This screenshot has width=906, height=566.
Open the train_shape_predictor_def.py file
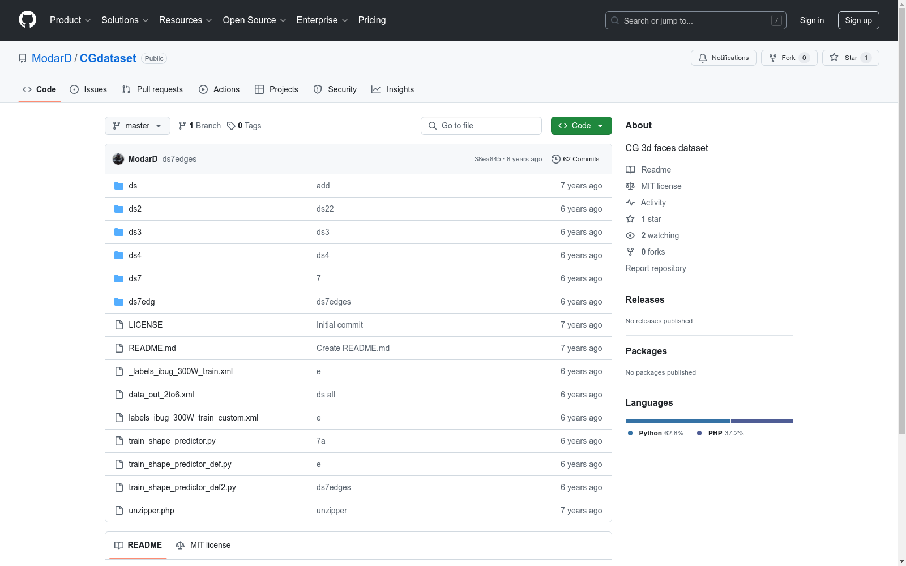pos(180,464)
